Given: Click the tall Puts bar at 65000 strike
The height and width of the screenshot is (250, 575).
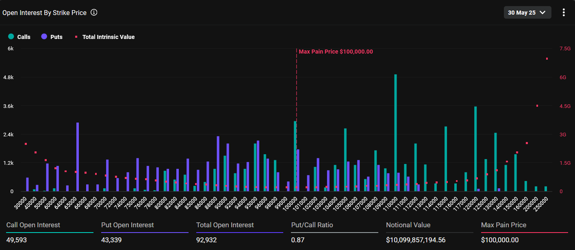Looking at the screenshot, I should click(x=78, y=157).
